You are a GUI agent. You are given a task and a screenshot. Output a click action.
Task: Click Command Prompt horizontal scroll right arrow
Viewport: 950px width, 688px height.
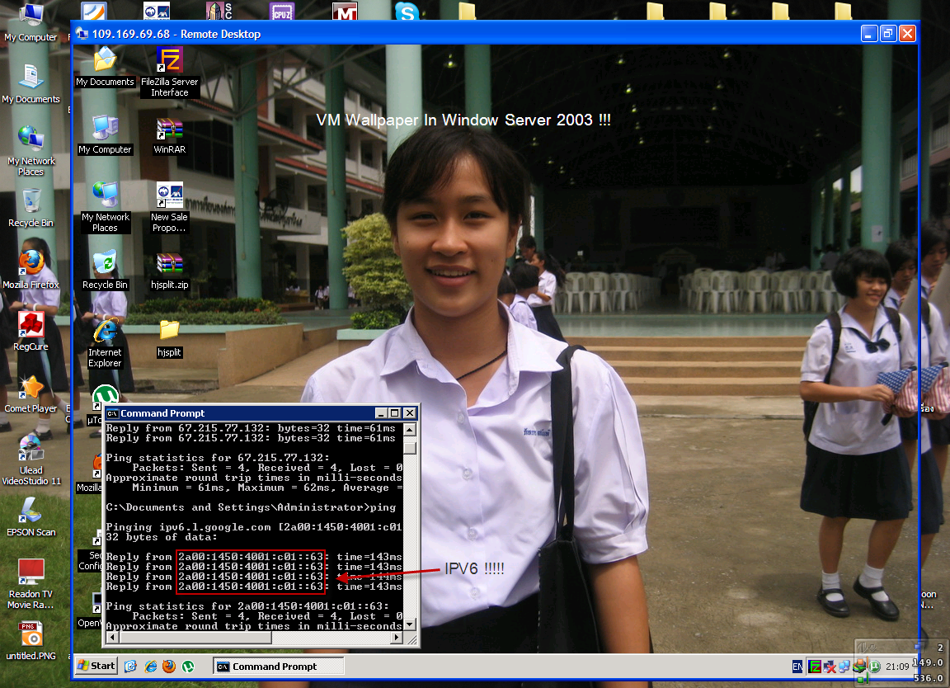coord(396,637)
